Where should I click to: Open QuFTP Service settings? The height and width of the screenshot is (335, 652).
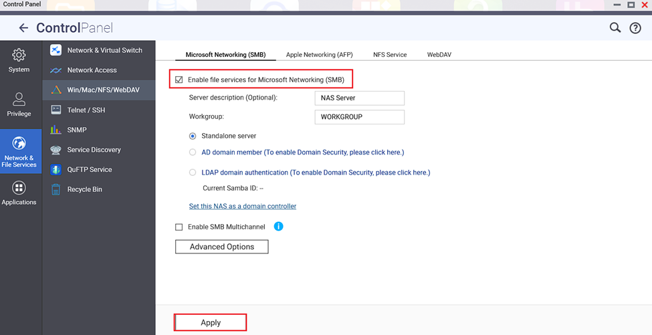89,170
